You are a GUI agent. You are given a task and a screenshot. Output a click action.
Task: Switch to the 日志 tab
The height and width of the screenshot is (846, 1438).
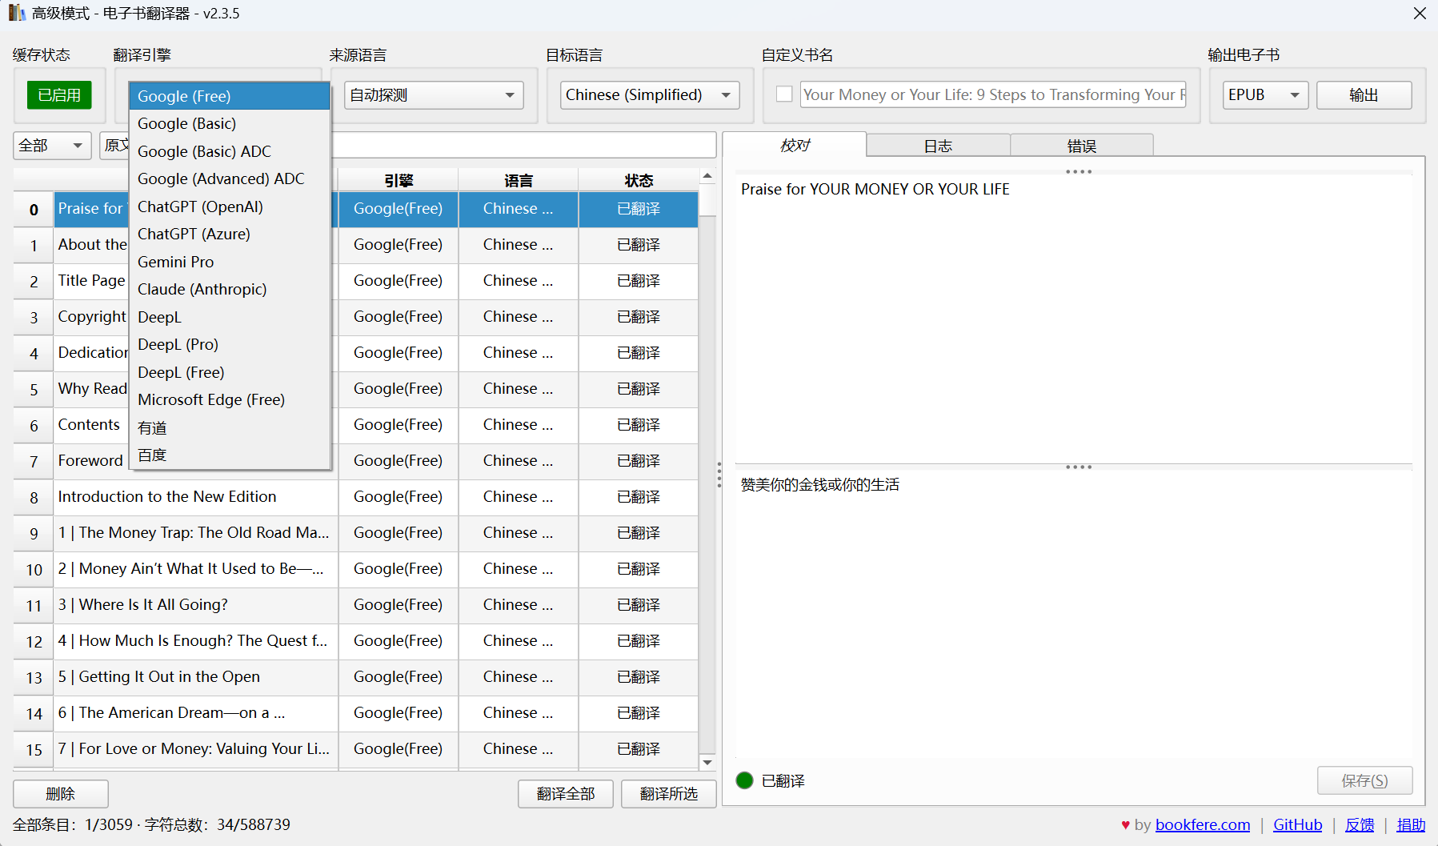(x=938, y=146)
